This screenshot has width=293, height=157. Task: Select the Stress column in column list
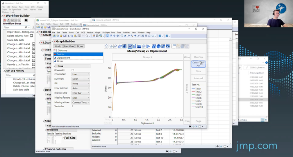coord(60,61)
